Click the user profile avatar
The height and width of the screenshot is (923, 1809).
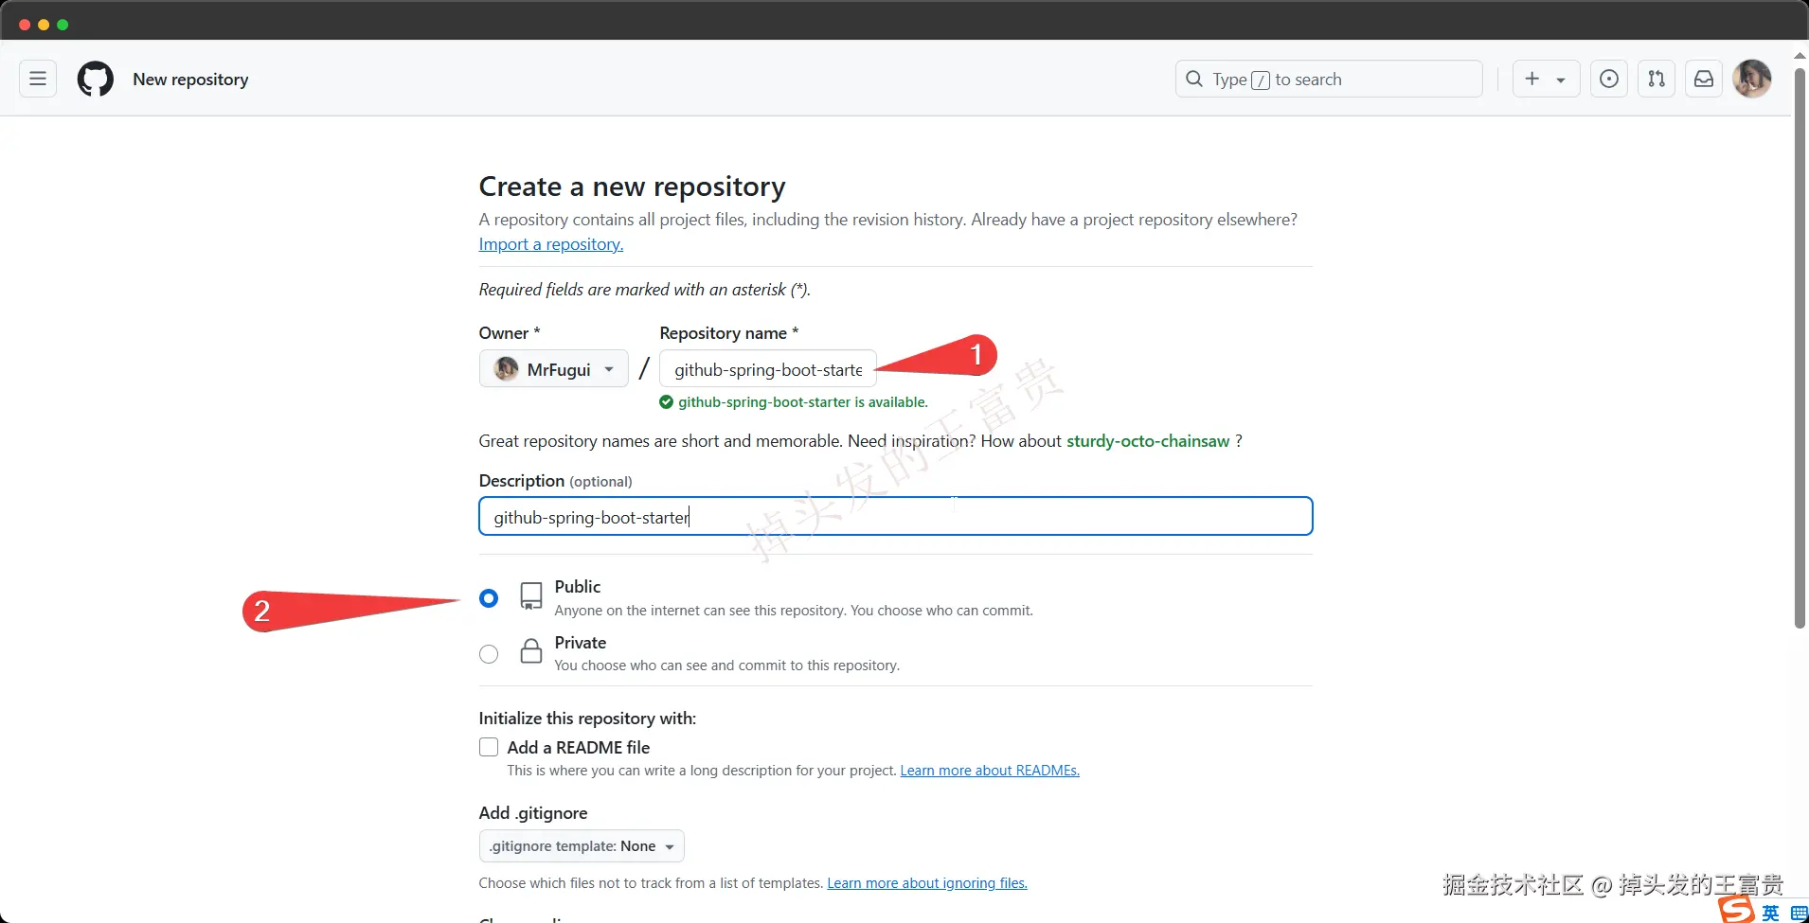pyautogui.click(x=1751, y=80)
